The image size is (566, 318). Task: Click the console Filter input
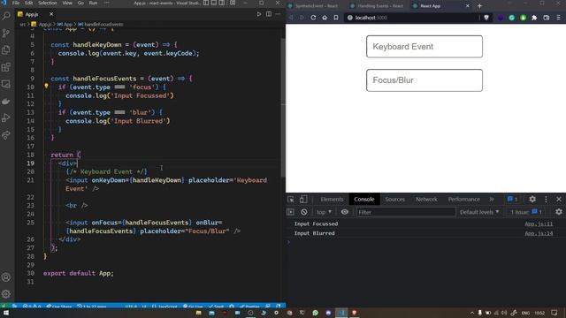(x=406, y=212)
